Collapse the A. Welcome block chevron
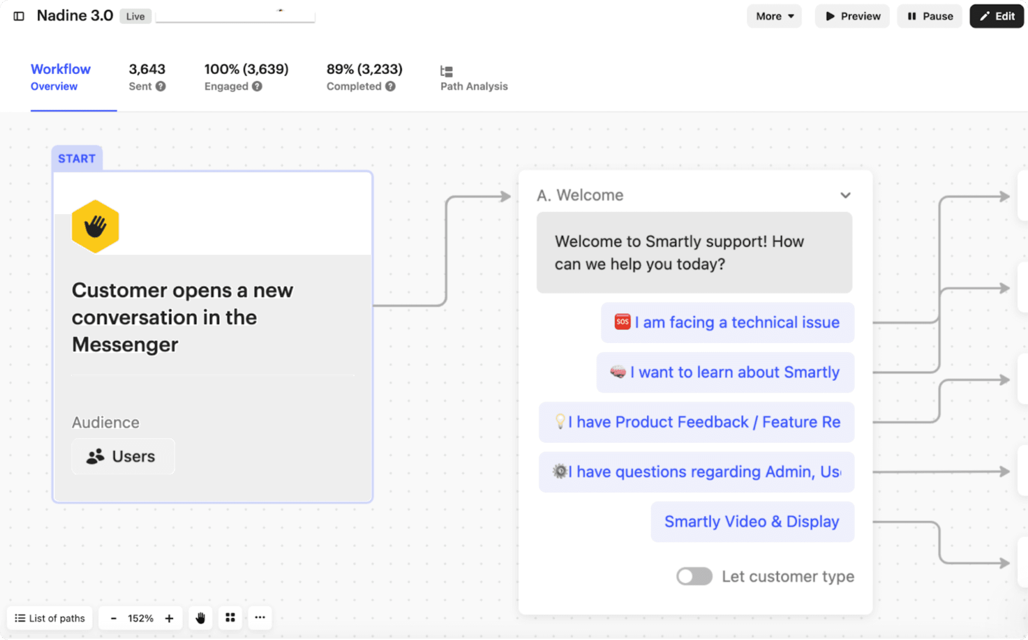The image size is (1028, 640). 845,195
